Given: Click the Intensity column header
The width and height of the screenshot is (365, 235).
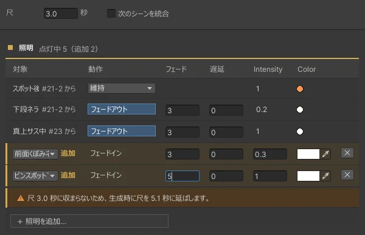Looking at the screenshot, I should [x=268, y=69].
